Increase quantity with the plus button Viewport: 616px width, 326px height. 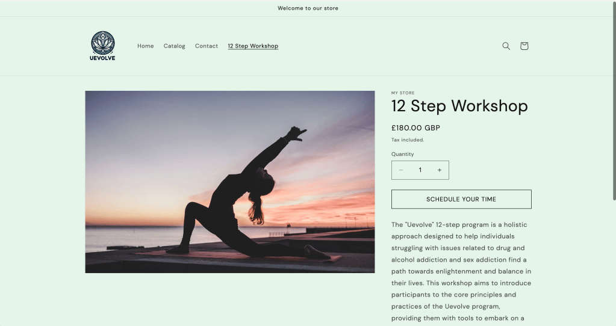[439, 170]
